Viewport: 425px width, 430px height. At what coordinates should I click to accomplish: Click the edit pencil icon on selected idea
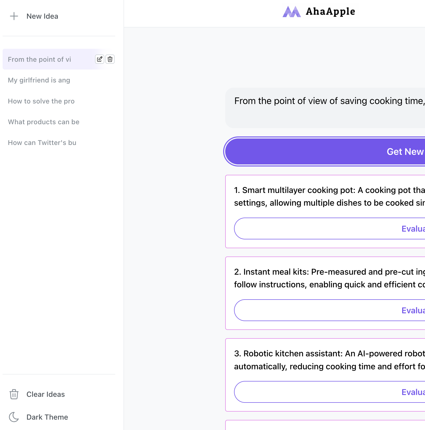pyautogui.click(x=100, y=59)
